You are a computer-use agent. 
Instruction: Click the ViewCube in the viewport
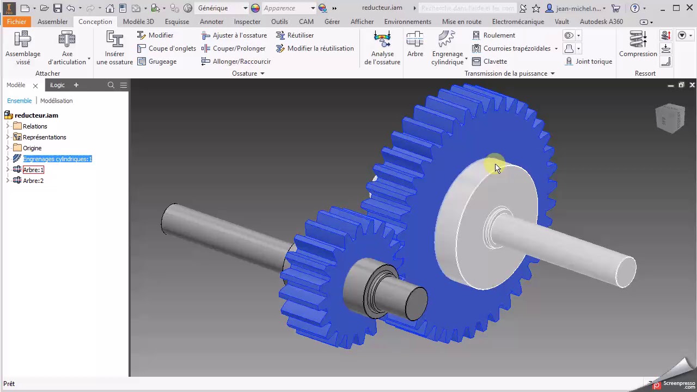pos(669,117)
